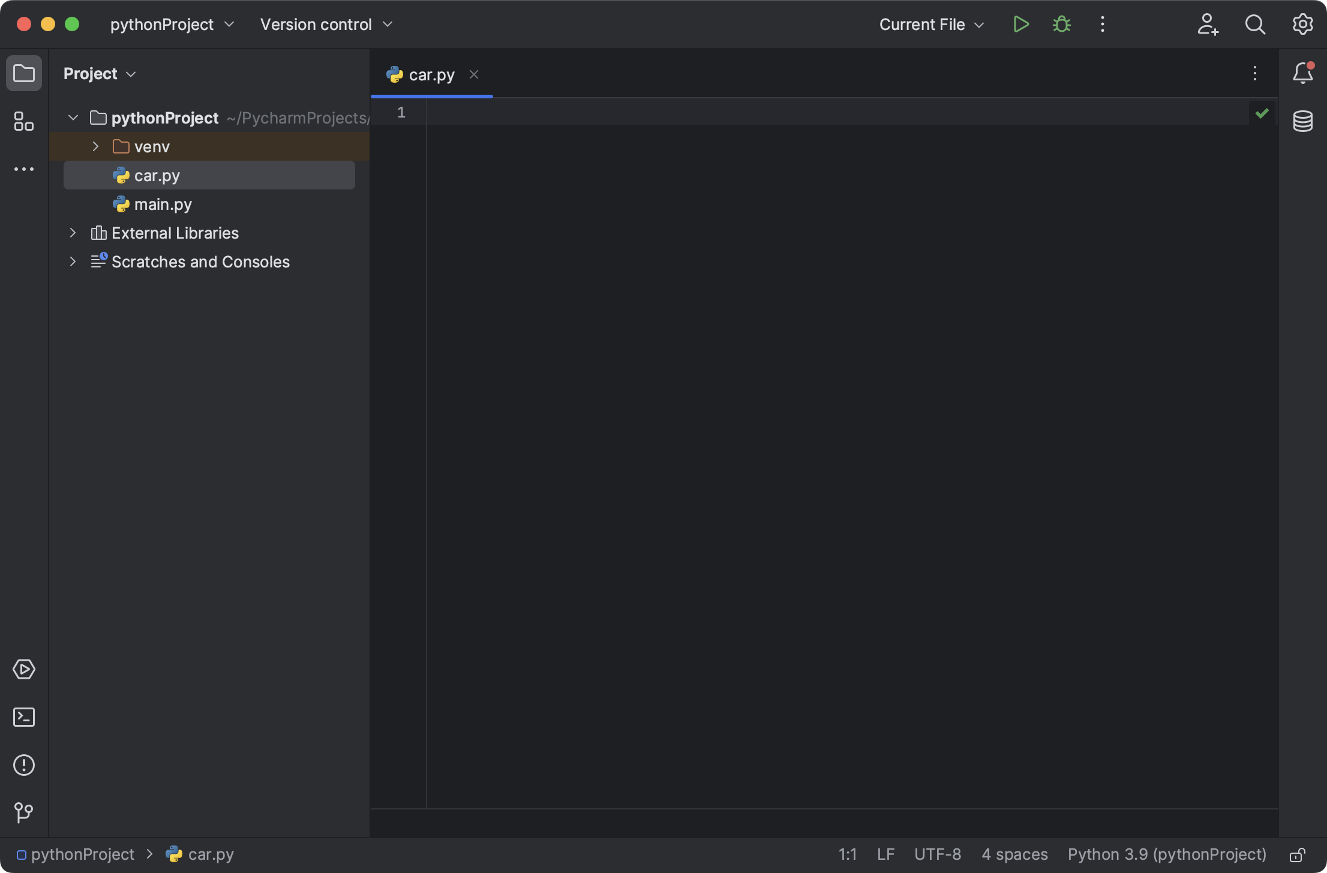Screen dimensions: 1327x873
Task: Open the Current File run configuration dropdown
Action: (x=930, y=24)
